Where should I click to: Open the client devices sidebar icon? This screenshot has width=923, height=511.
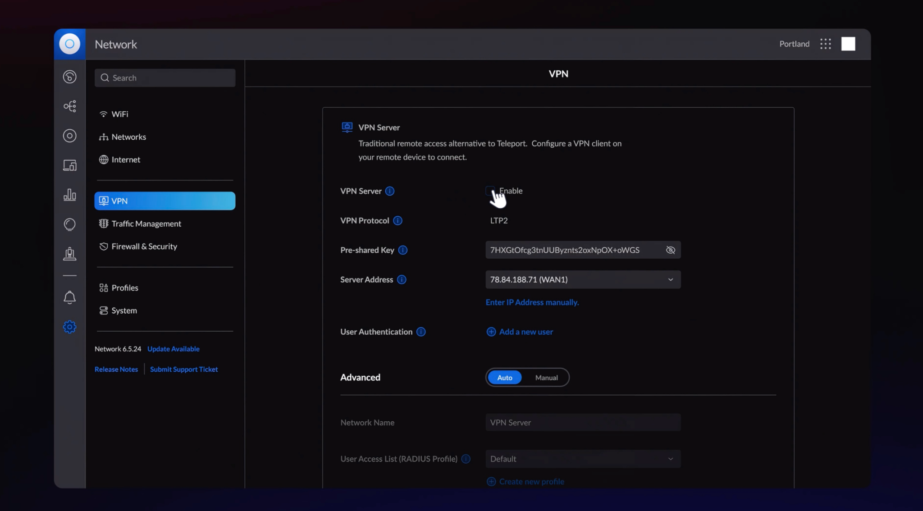coord(69,165)
